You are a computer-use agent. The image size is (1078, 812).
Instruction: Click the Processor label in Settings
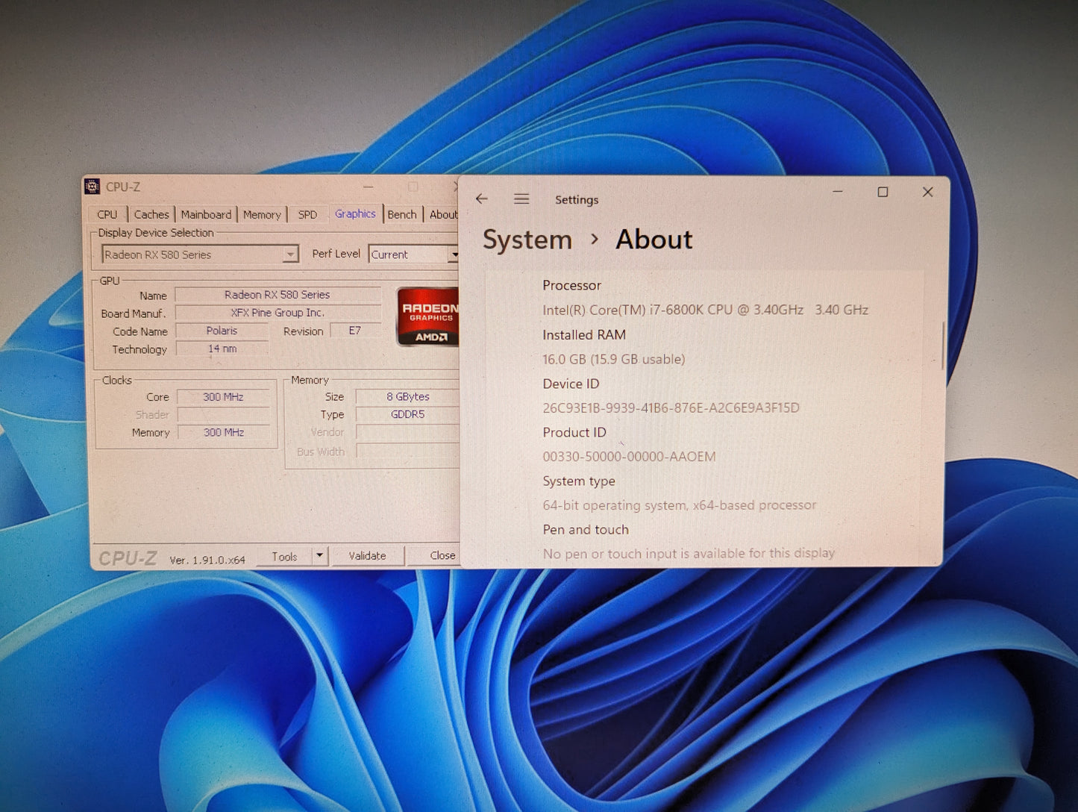click(x=571, y=285)
